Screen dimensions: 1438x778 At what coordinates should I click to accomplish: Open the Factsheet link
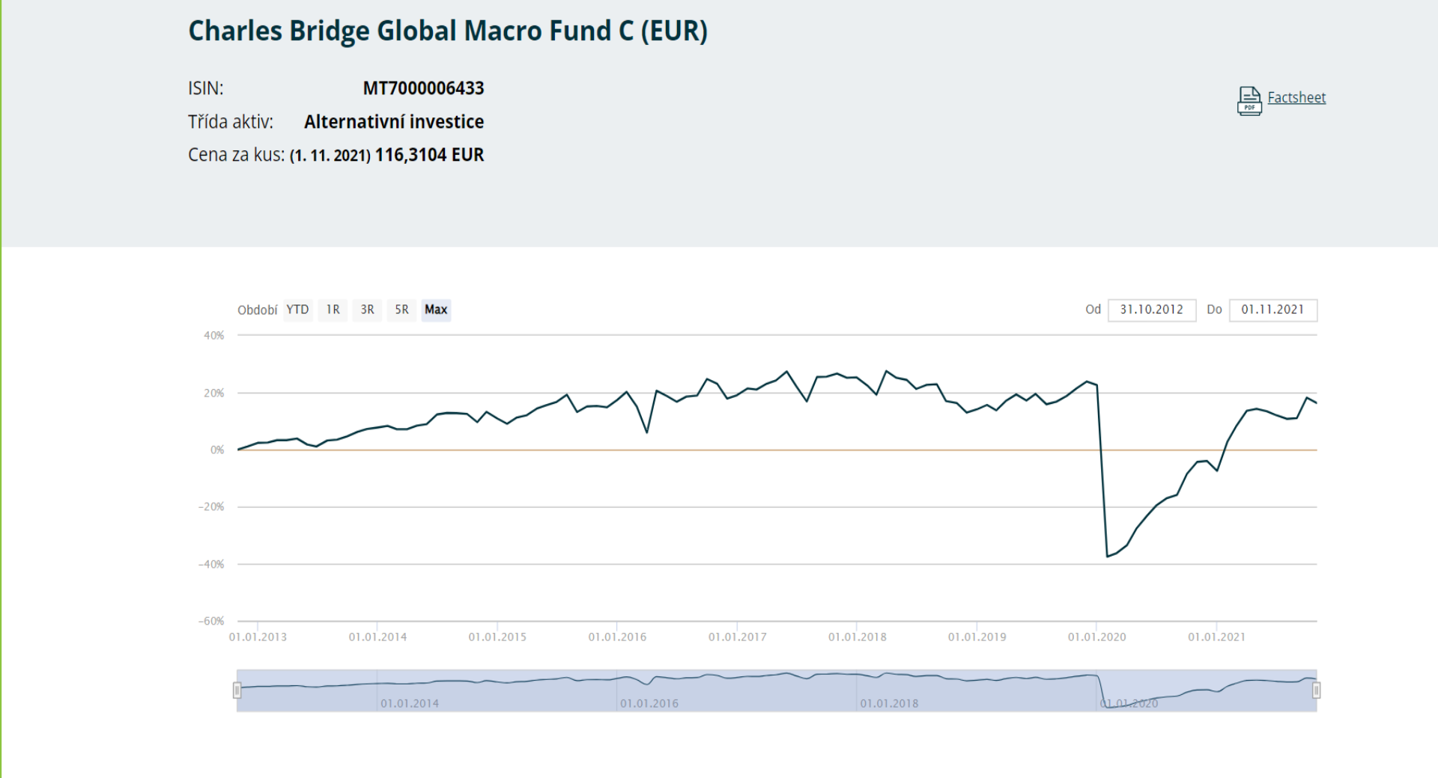pyautogui.click(x=1296, y=97)
